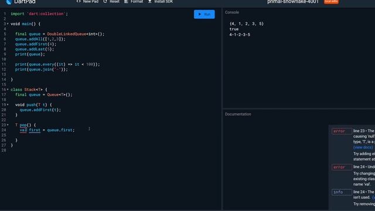This screenshot has height=211, width=375.
Task: Click the import 'dart:collection' line
Action: [x=39, y=14]
